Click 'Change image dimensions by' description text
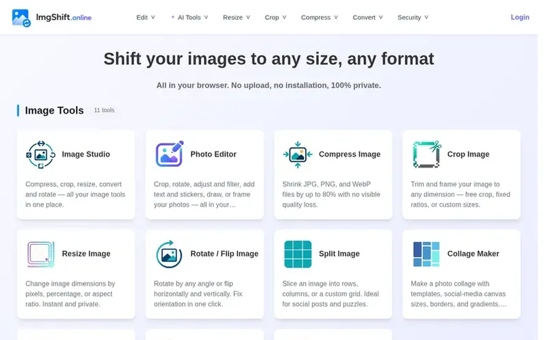Screen dimensions: 544x340 pyautogui.click(x=70, y=294)
